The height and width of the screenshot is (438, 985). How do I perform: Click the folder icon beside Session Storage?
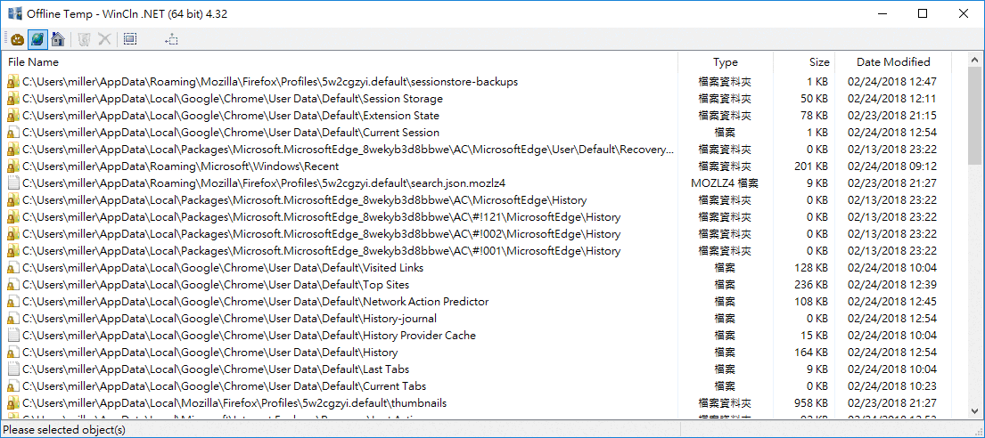pyautogui.click(x=13, y=99)
